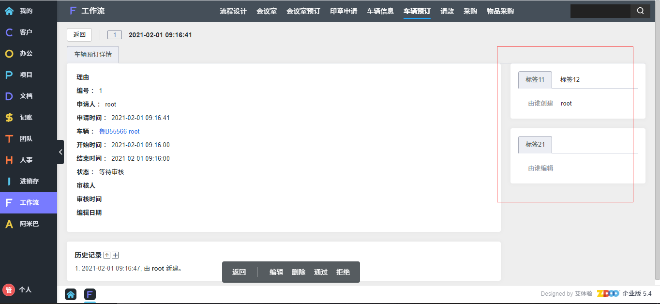Switch to the 标签12 tab
Image resolution: width=660 pixels, height=304 pixels.
pos(570,80)
